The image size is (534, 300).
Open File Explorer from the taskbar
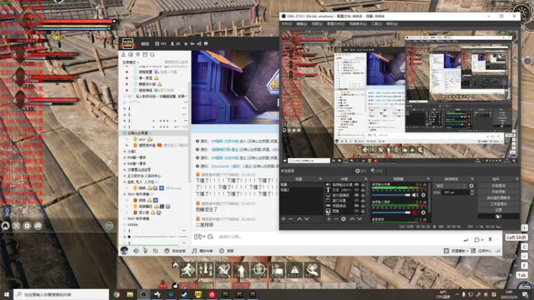pos(130,294)
